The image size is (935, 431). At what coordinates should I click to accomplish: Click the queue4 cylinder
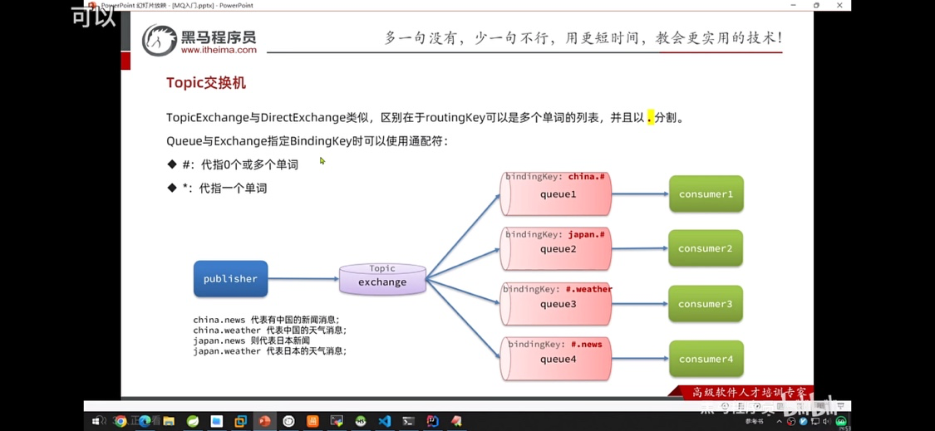pyautogui.click(x=556, y=358)
